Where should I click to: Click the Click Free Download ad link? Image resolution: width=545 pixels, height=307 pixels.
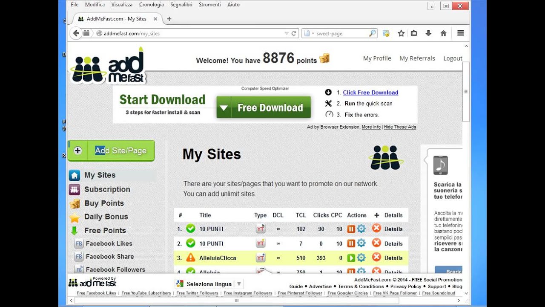pyautogui.click(x=370, y=93)
